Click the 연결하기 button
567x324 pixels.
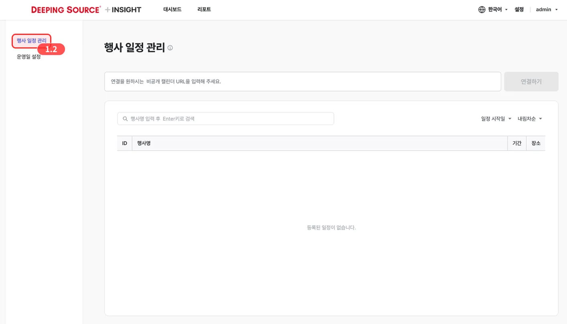coord(531,81)
